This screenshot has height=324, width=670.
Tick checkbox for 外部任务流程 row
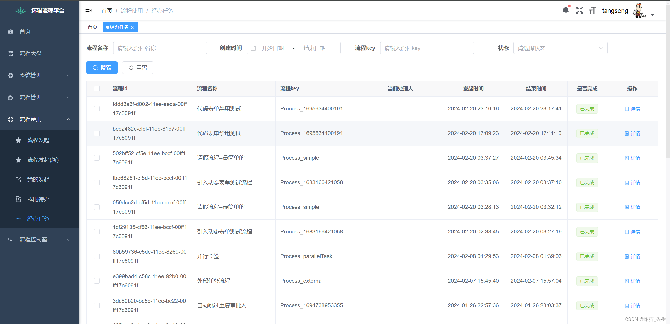coord(97,281)
